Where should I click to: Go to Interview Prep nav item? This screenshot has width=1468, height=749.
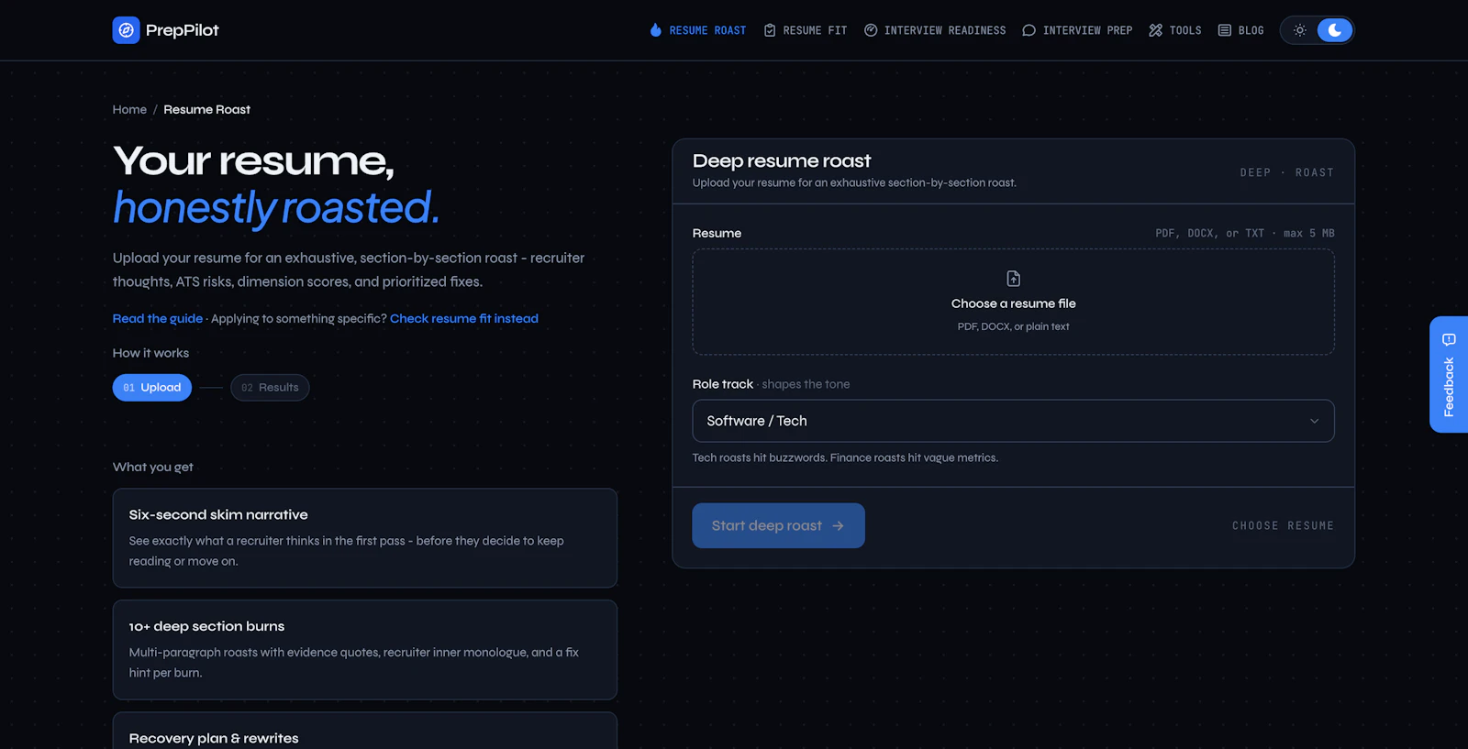pyautogui.click(x=1077, y=30)
